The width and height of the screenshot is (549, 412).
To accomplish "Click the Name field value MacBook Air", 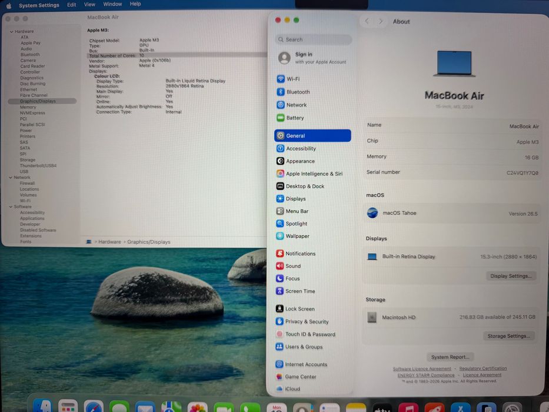I will click(x=524, y=127).
